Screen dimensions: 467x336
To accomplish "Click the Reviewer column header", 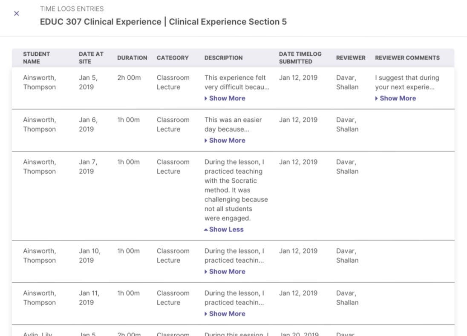I will pos(351,58).
